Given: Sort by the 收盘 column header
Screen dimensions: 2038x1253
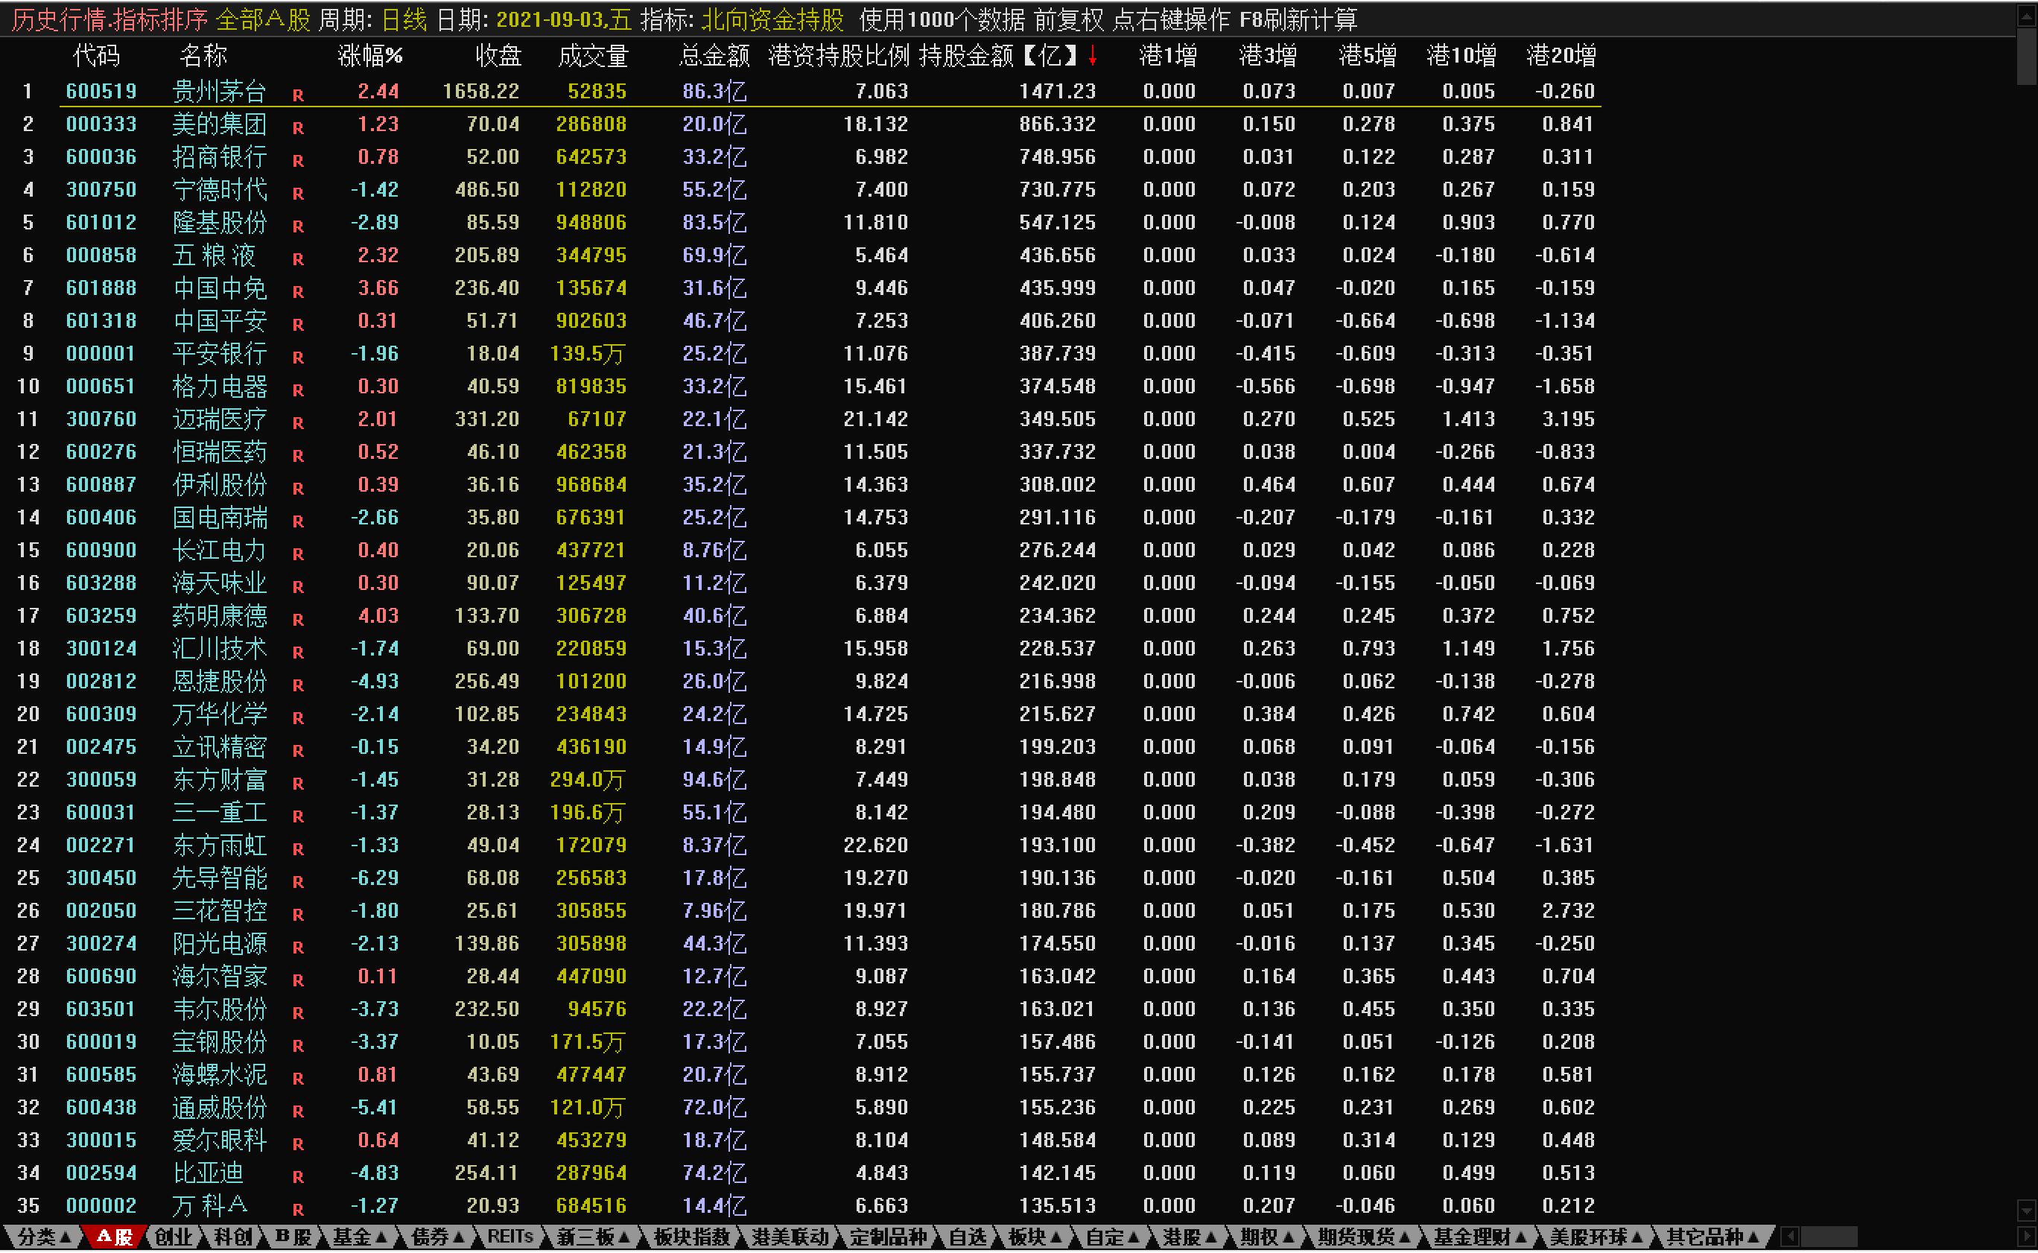Looking at the screenshot, I should click(498, 56).
